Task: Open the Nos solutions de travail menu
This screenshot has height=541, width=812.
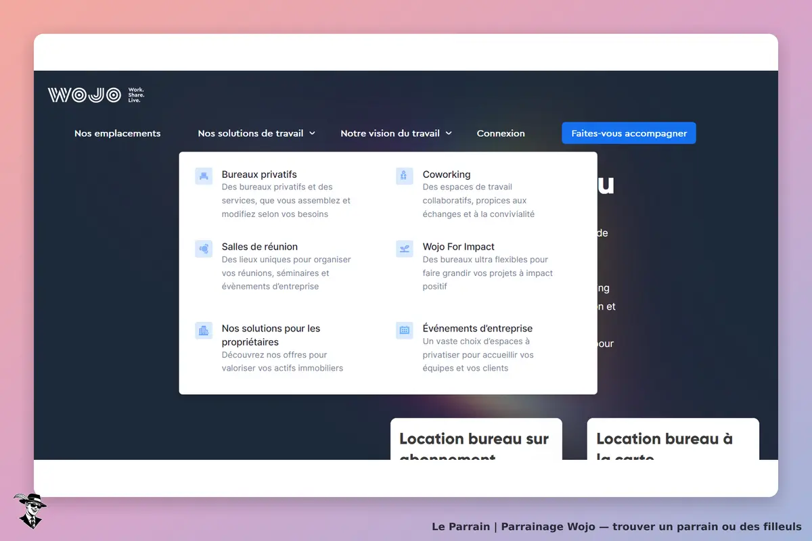Action: (256, 133)
